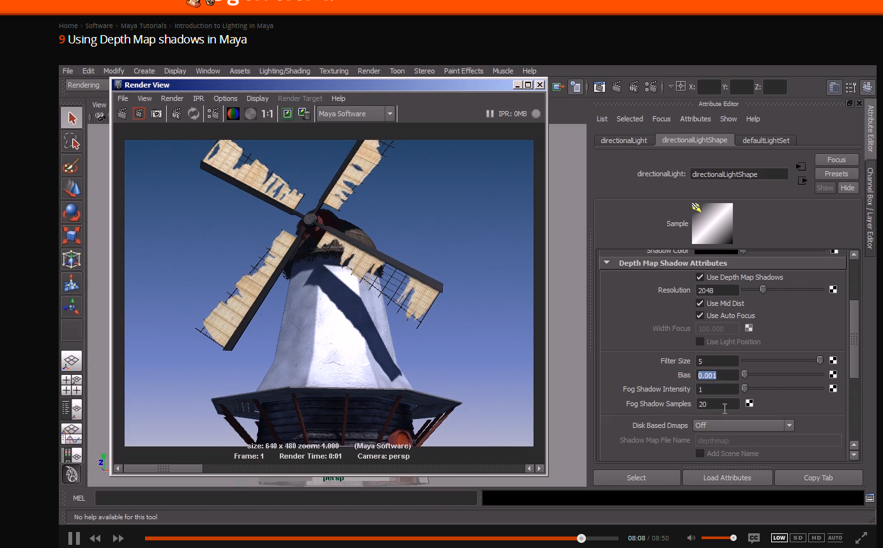Open IPR menu in Render View
This screenshot has height=548, width=883.
[198, 98]
